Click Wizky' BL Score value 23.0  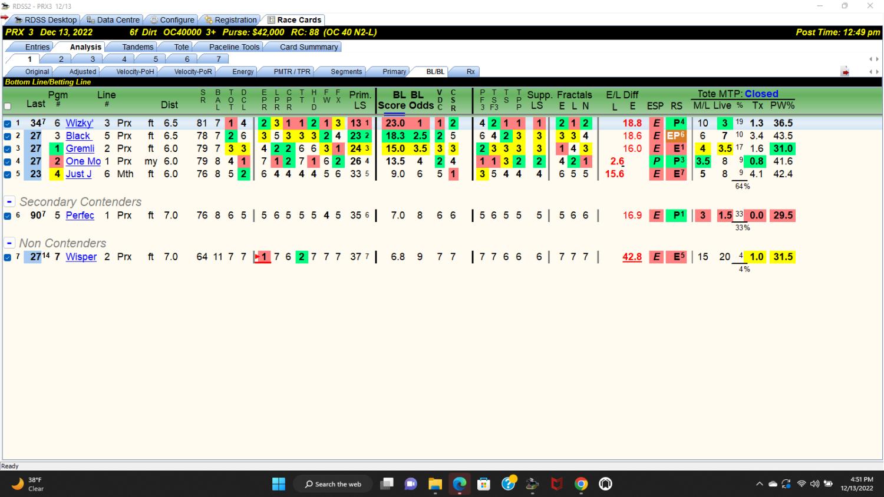395,123
